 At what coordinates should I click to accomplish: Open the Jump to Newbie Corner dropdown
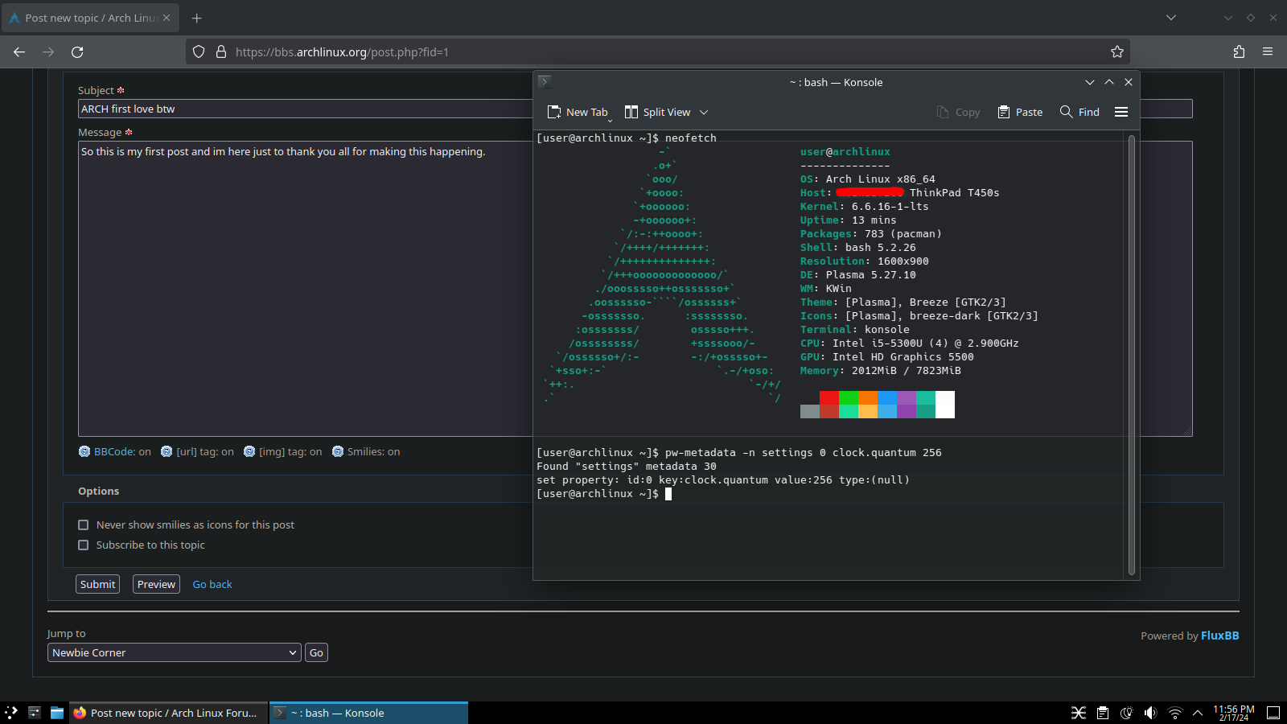[x=175, y=653]
